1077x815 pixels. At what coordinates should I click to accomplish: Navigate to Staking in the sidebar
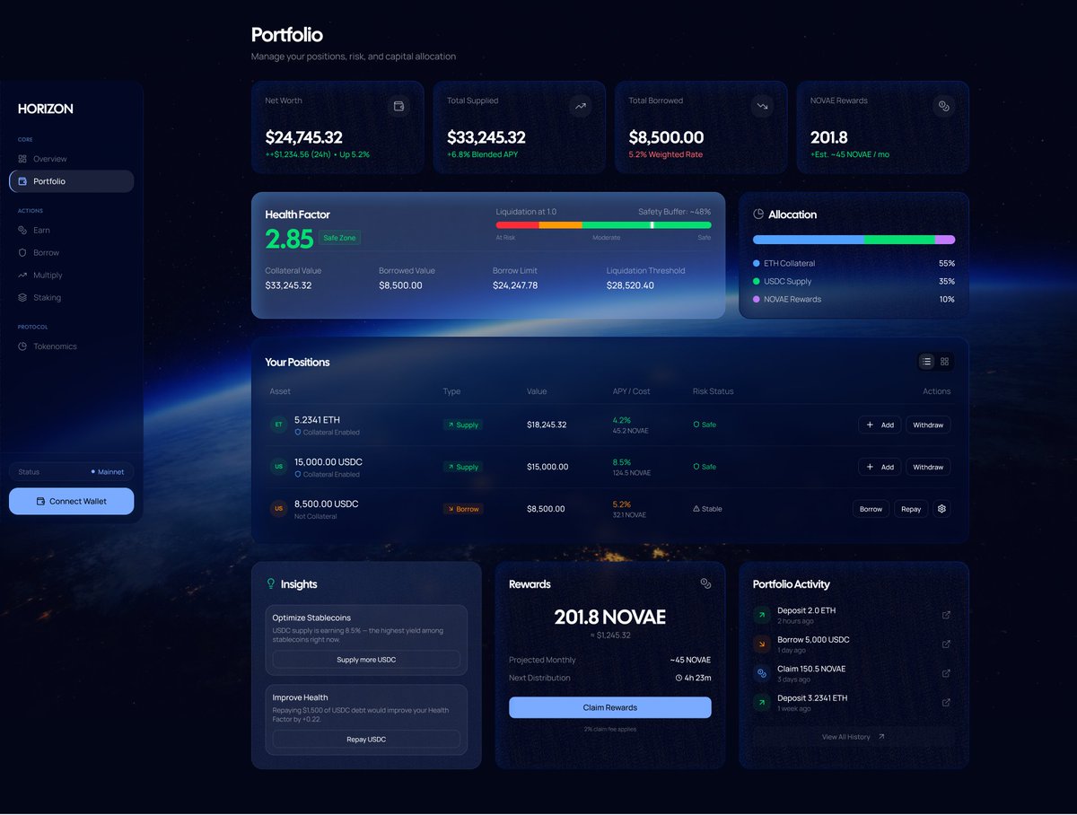pos(72,297)
